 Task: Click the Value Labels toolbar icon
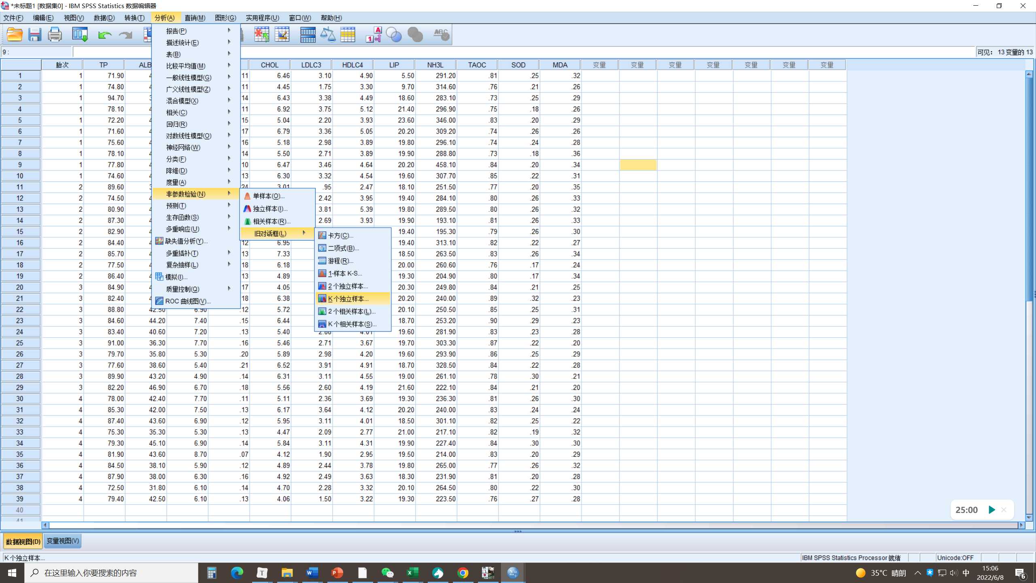tap(374, 35)
